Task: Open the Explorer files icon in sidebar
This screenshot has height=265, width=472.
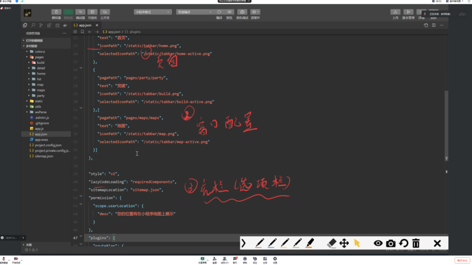Action: (25, 25)
